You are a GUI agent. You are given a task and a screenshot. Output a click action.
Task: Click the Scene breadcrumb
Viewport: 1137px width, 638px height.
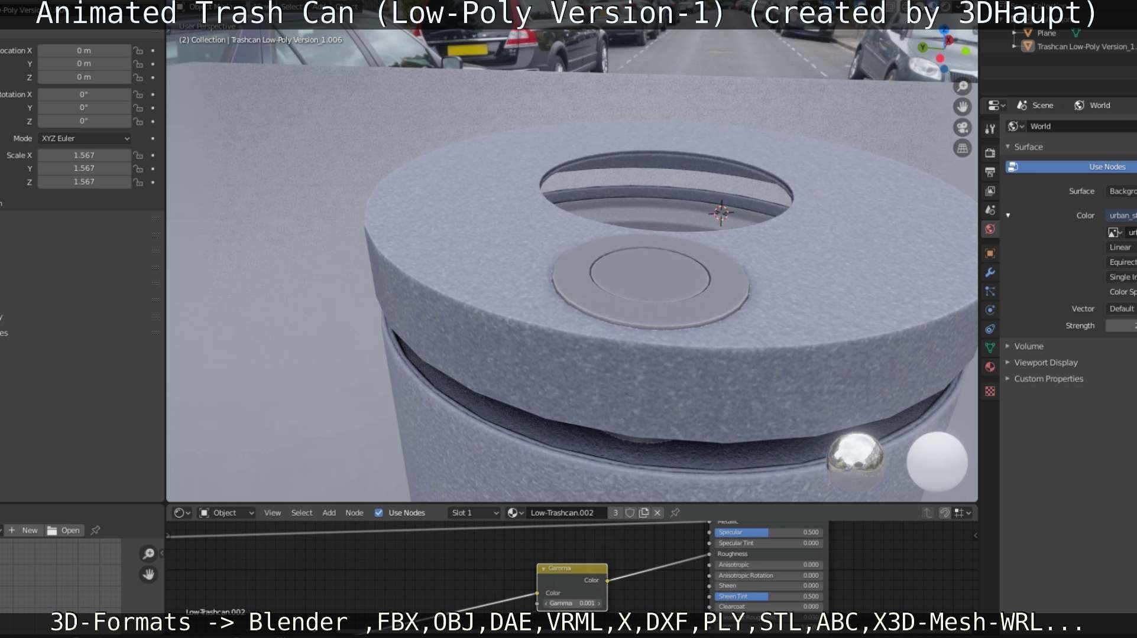click(x=1035, y=105)
